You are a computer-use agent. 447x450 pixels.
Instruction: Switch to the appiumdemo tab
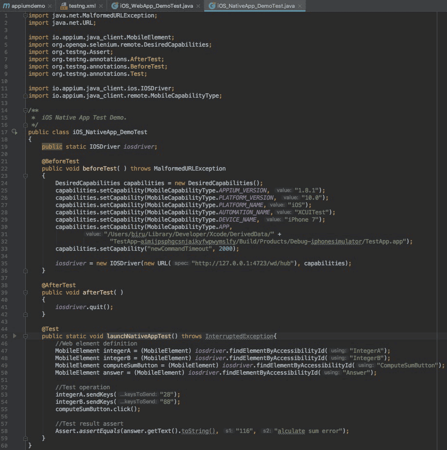[28, 6]
